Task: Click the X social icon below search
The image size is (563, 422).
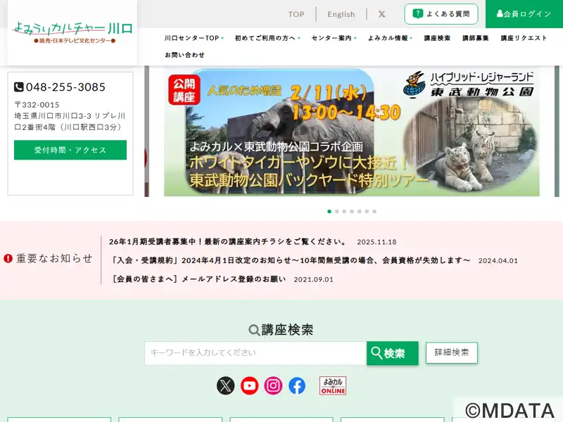Action: pyautogui.click(x=225, y=385)
